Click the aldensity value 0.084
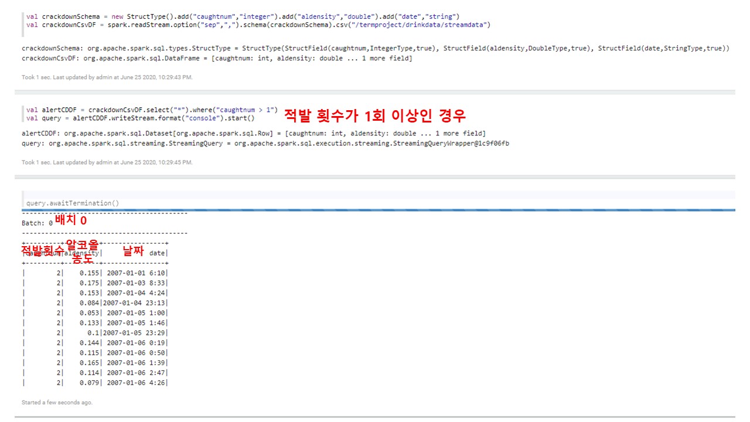The height and width of the screenshot is (422, 750). 90,303
